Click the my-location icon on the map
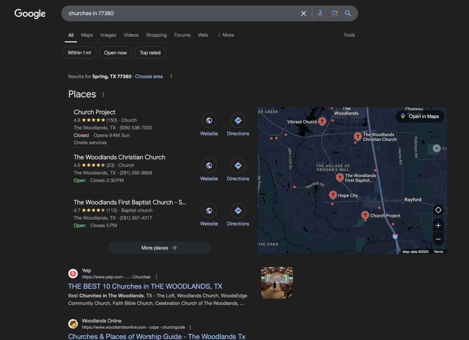This screenshot has height=340, width=469. click(x=438, y=210)
